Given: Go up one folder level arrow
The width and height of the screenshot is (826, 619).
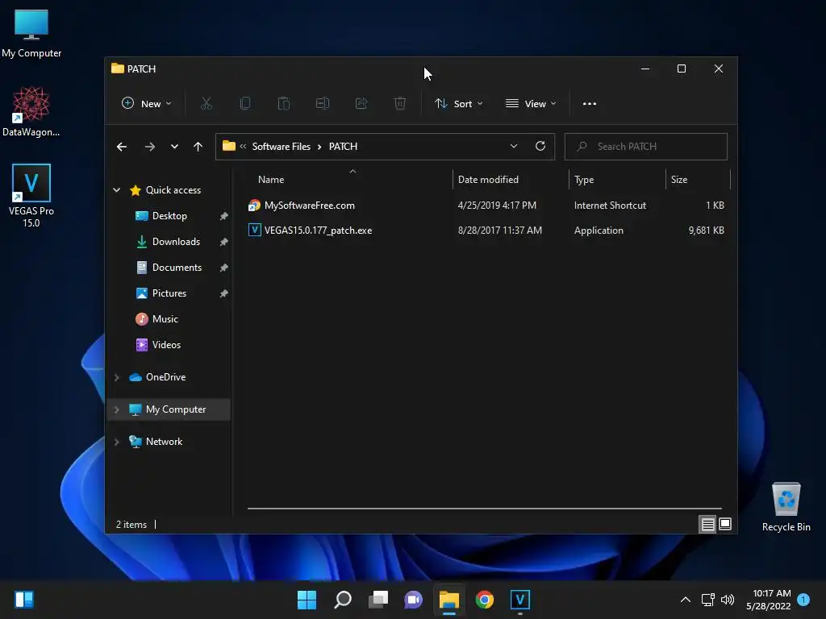Looking at the screenshot, I should [198, 147].
